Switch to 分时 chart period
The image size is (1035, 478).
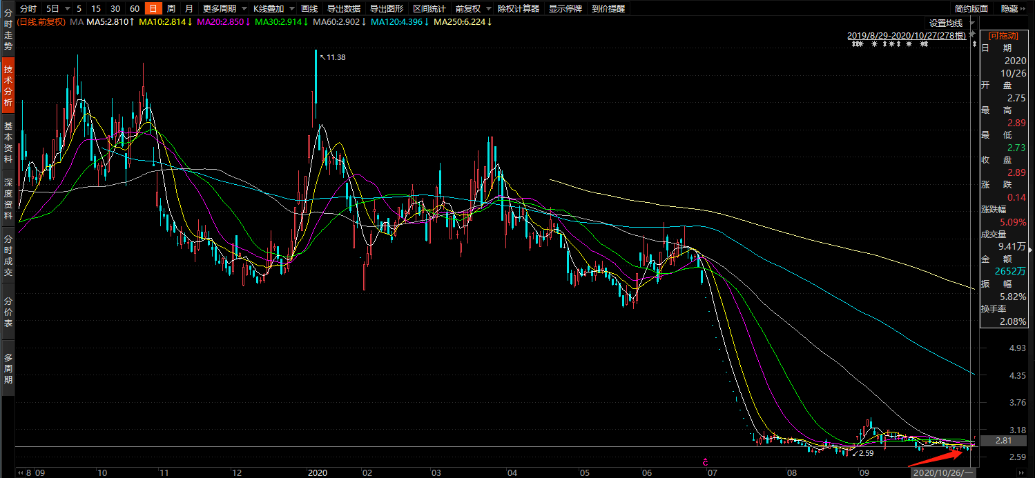coord(28,9)
